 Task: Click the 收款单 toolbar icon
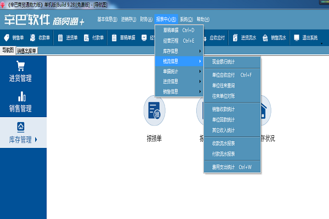[x=32, y=38]
